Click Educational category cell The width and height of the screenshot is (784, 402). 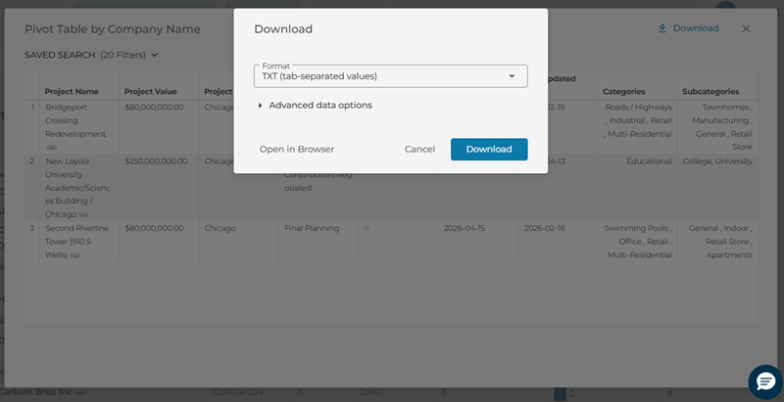click(x=649, y=161)
